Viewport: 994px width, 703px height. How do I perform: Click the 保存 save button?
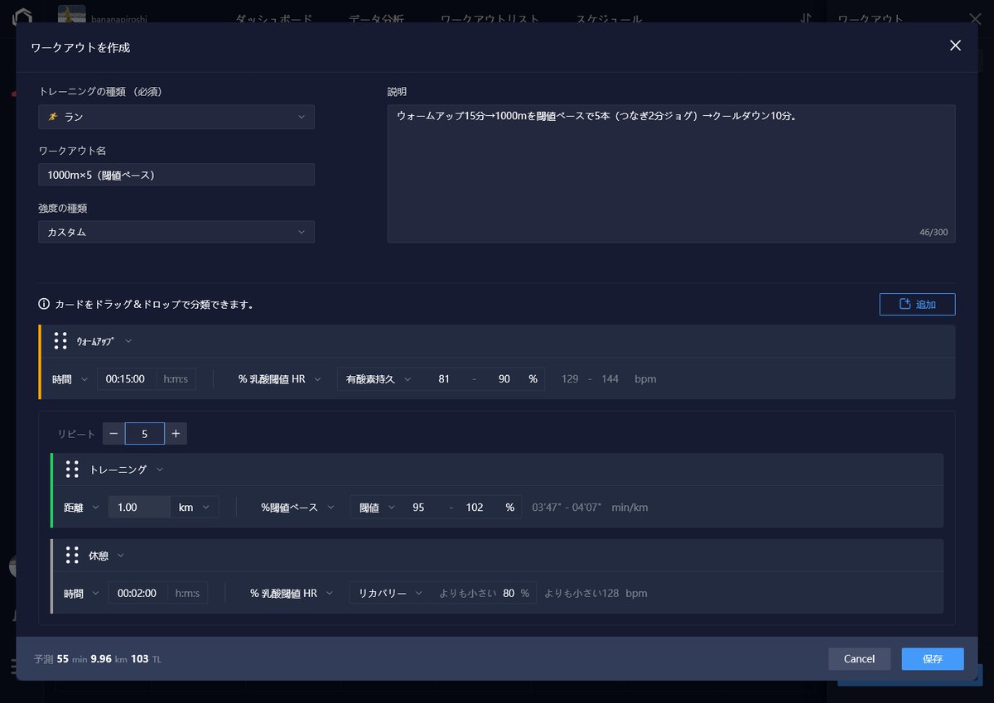click(933, 659)
